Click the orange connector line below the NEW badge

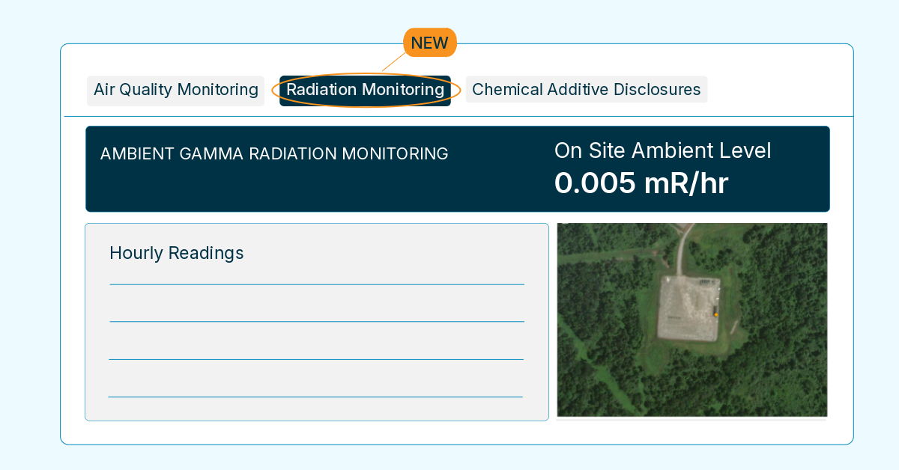coord(393,63)
